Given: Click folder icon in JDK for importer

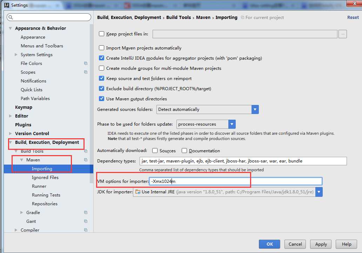Looking at the screenshot, I should pos(138,192).
